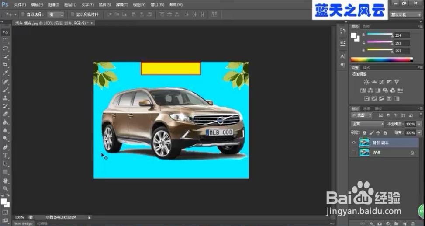Screen dimensions: 425x226
Task: Add a layer mask
Action: coord(380,223)
